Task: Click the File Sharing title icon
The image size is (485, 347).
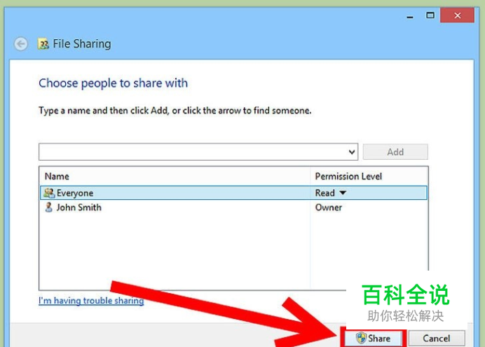Action: pyautogui.click(x=43, y=44)
